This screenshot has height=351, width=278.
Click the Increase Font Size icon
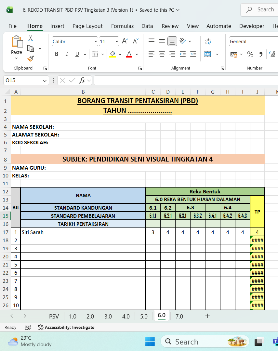pyautogui.click(x=125, y=41)
